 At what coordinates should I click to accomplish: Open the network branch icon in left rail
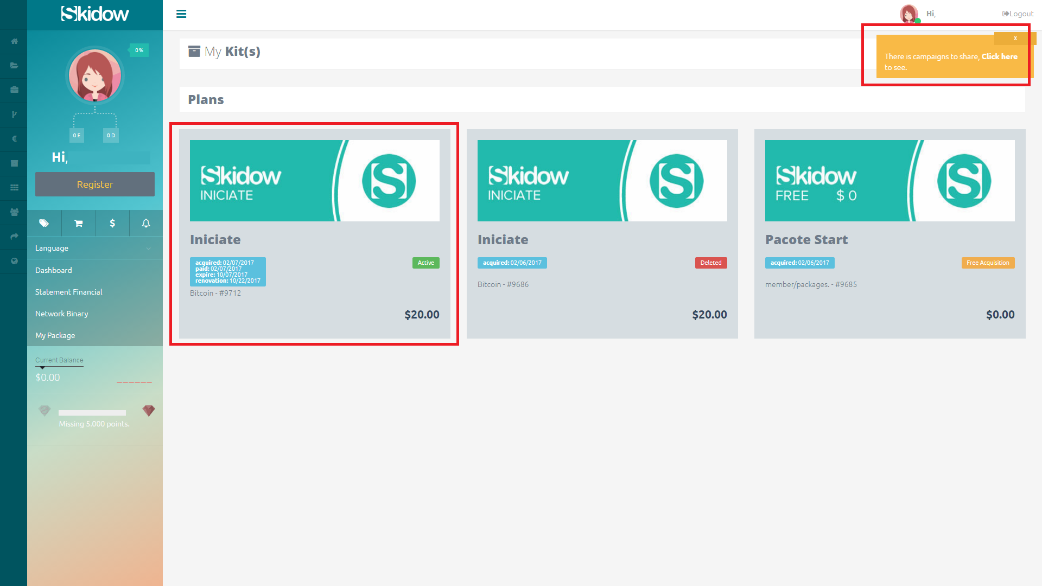point(14,114)
